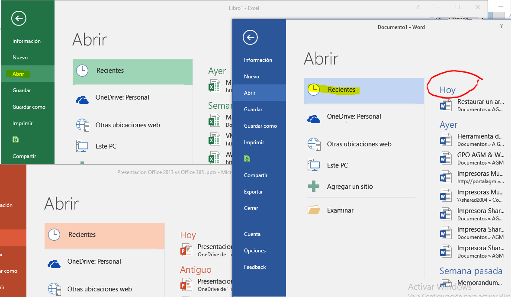Image resolution: width=511 pixels, height=297 pixels.
Task: Open 'Impresoras Mu...' from \\shared2004 location
Action: pos(472,196)
